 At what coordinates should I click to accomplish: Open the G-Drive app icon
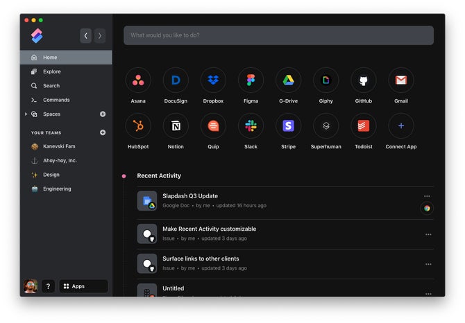(288, 80)
